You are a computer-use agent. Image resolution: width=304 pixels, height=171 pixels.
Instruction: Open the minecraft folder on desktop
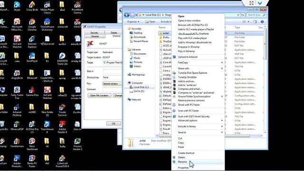pyautogui.click(x=62, y=23)
